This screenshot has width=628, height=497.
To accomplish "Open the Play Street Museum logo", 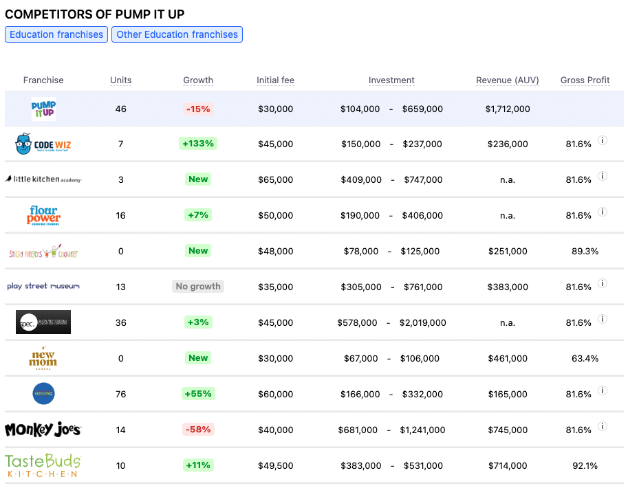I will [43, 286].
